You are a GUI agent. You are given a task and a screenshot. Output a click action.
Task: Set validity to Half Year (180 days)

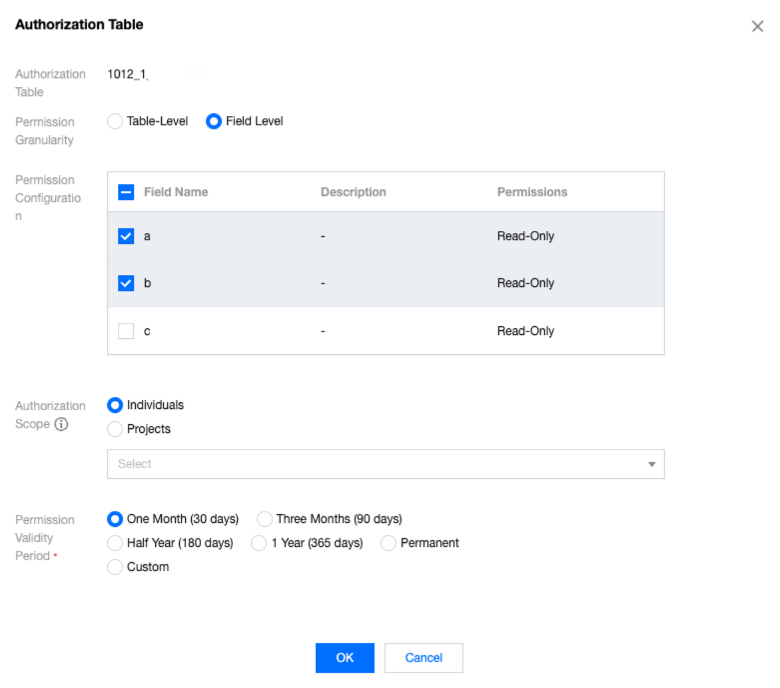pyautogui.click(x=115, y=543)
